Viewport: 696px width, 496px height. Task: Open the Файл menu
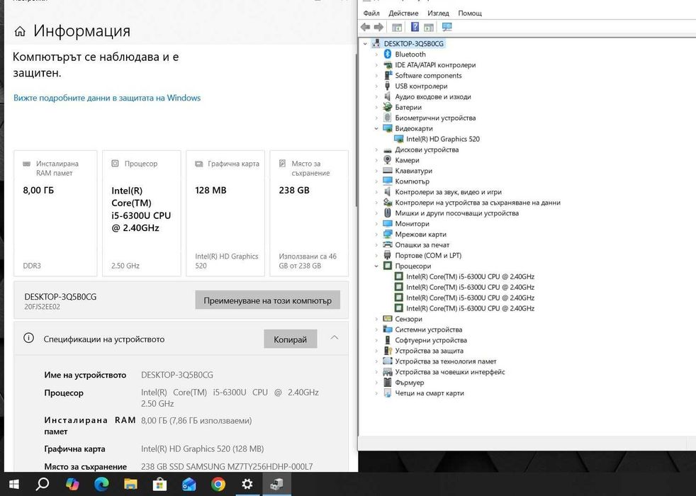pos(371,13)
